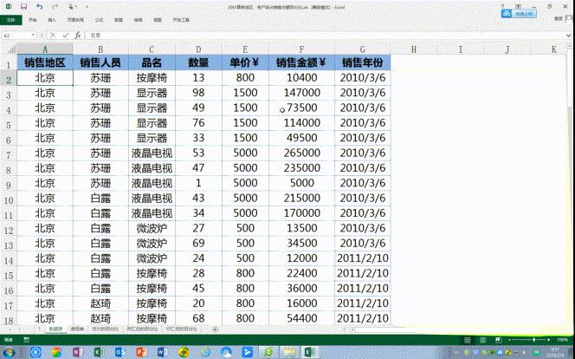The width and height of the screenshot is (575, 359).
Task: Open Customize Quick Access Toolbar arrow
Action: [x=87, y=7]
